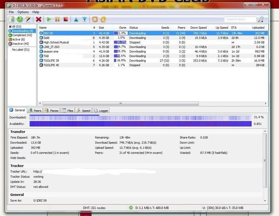Click the details pane scrollbar down arrow
Viewport: 279px width, 216px height.
tap(265, 201)
